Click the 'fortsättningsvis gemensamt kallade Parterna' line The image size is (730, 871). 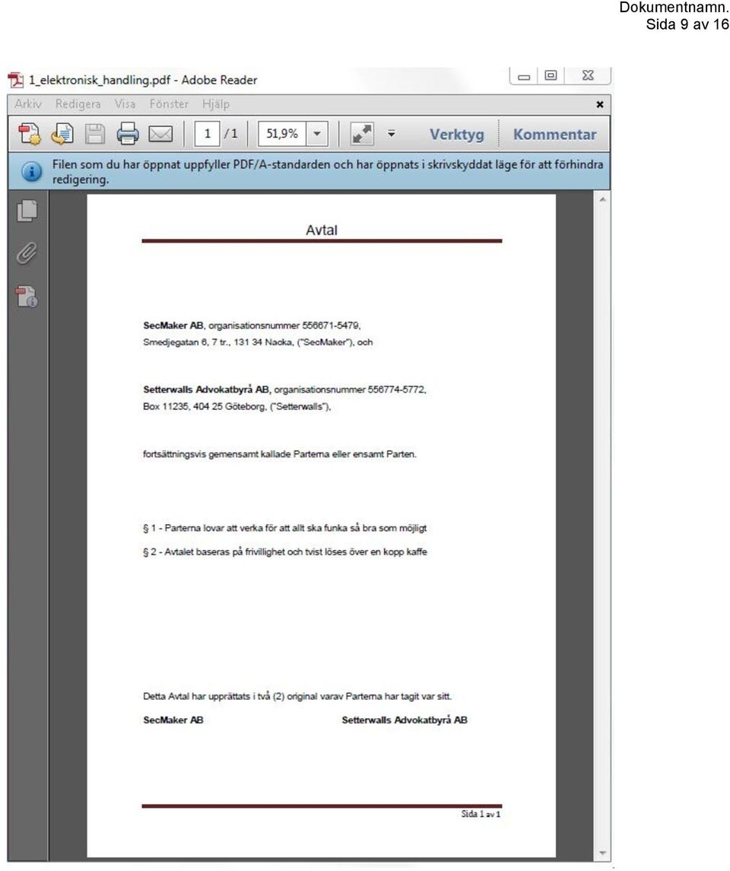coord(280,454)
